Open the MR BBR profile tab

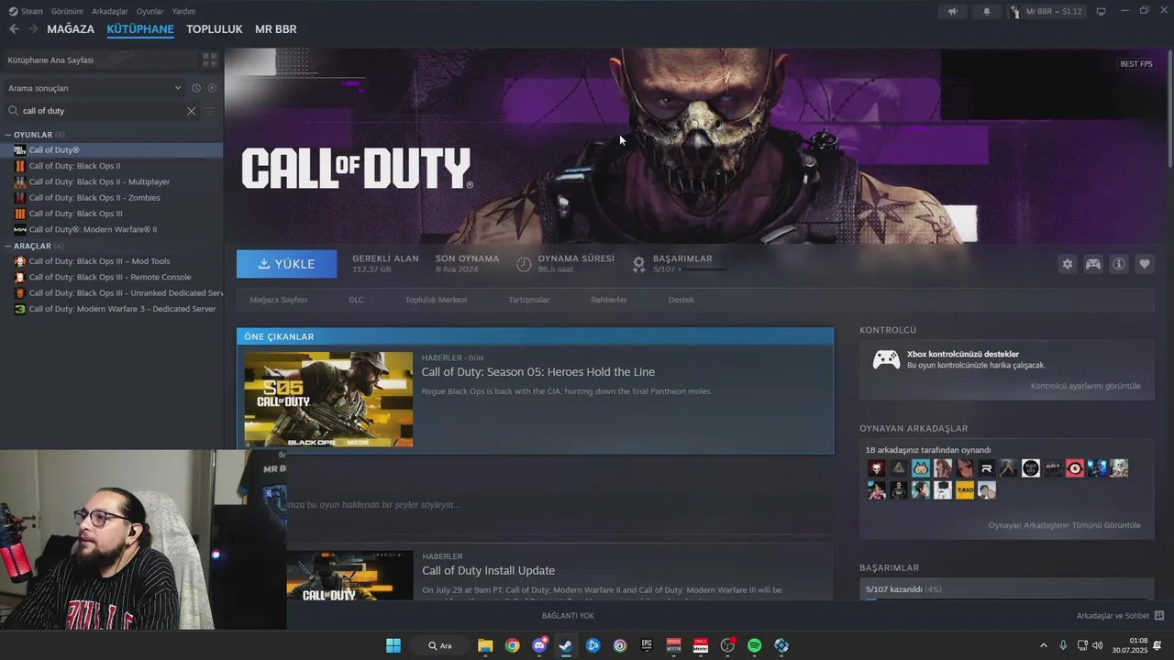(x=275, y=29)
